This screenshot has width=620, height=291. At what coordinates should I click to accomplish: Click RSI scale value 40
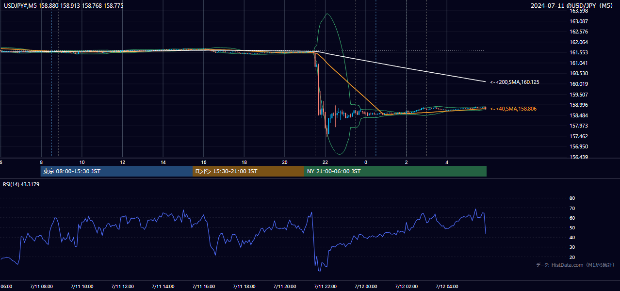(572, 237)
